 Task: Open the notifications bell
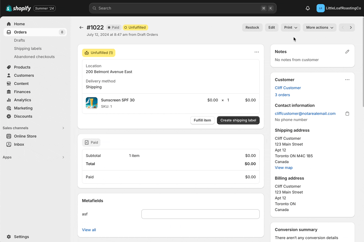point(308,8)
